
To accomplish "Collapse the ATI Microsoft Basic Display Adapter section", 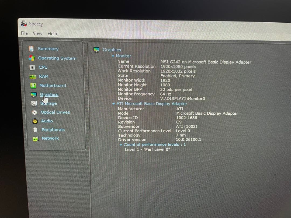I will point(114,104).
